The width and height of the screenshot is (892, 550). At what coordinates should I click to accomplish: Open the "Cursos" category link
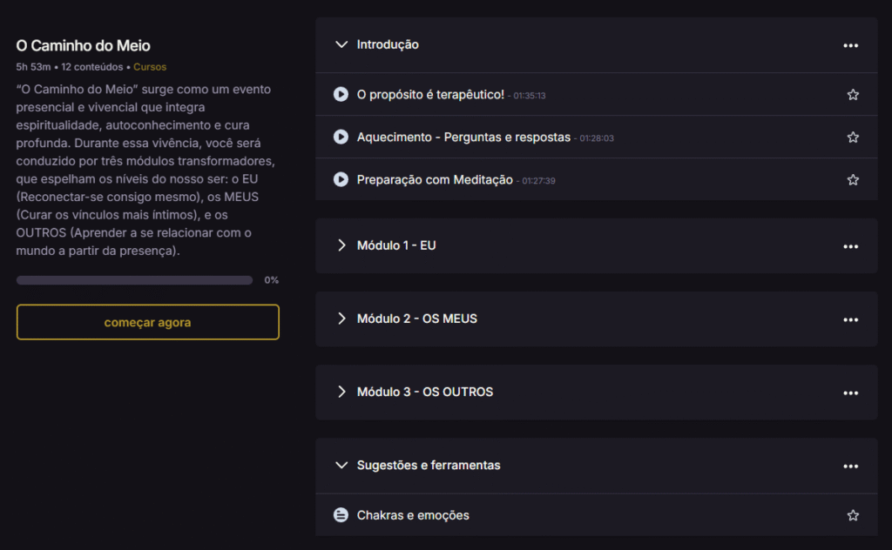(x=150, y=66)
